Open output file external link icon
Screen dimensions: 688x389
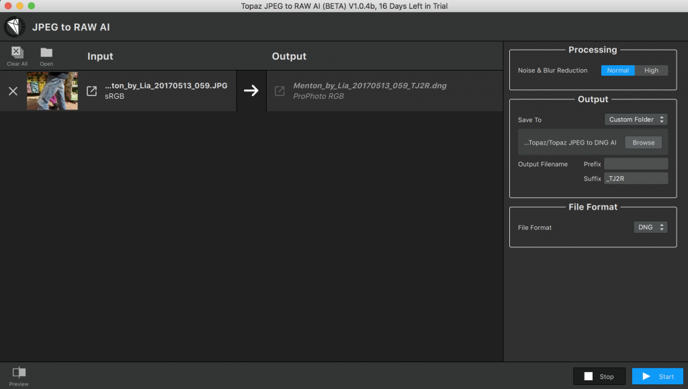point(279,91)
